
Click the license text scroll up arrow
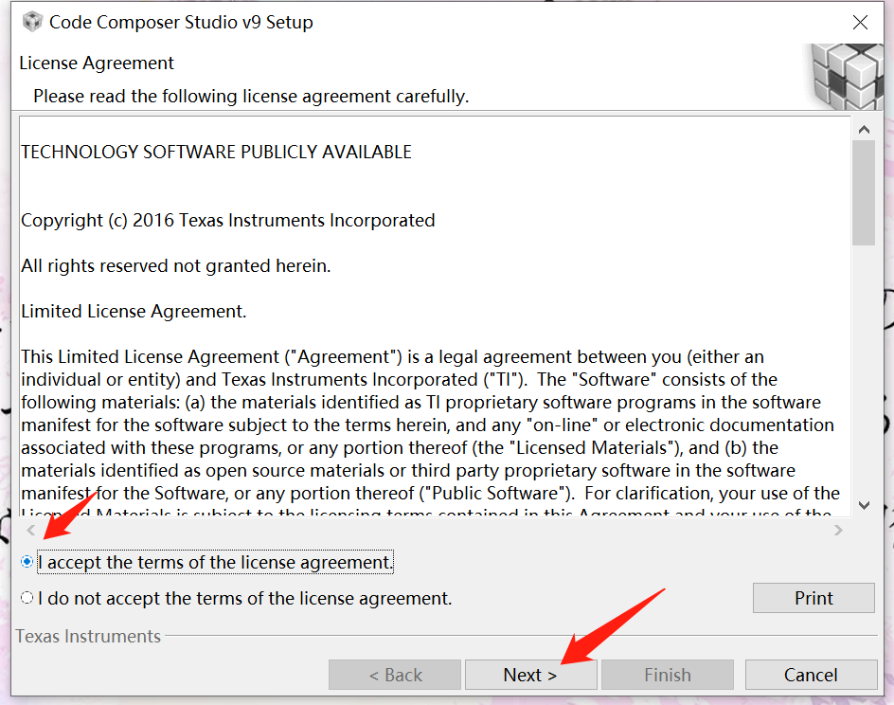(x=864, y=129)
